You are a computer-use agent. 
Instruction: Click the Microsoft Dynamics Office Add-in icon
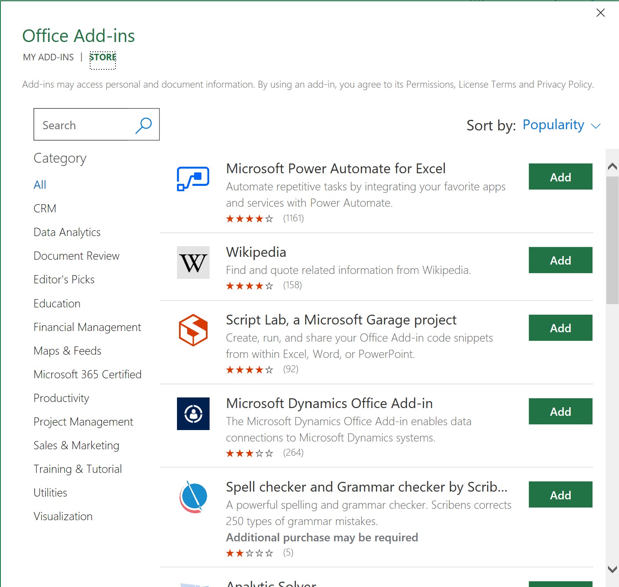point(193,414)
